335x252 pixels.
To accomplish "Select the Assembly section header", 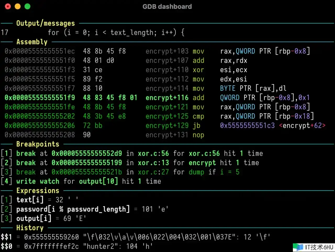I will click(x=32, y=42).
